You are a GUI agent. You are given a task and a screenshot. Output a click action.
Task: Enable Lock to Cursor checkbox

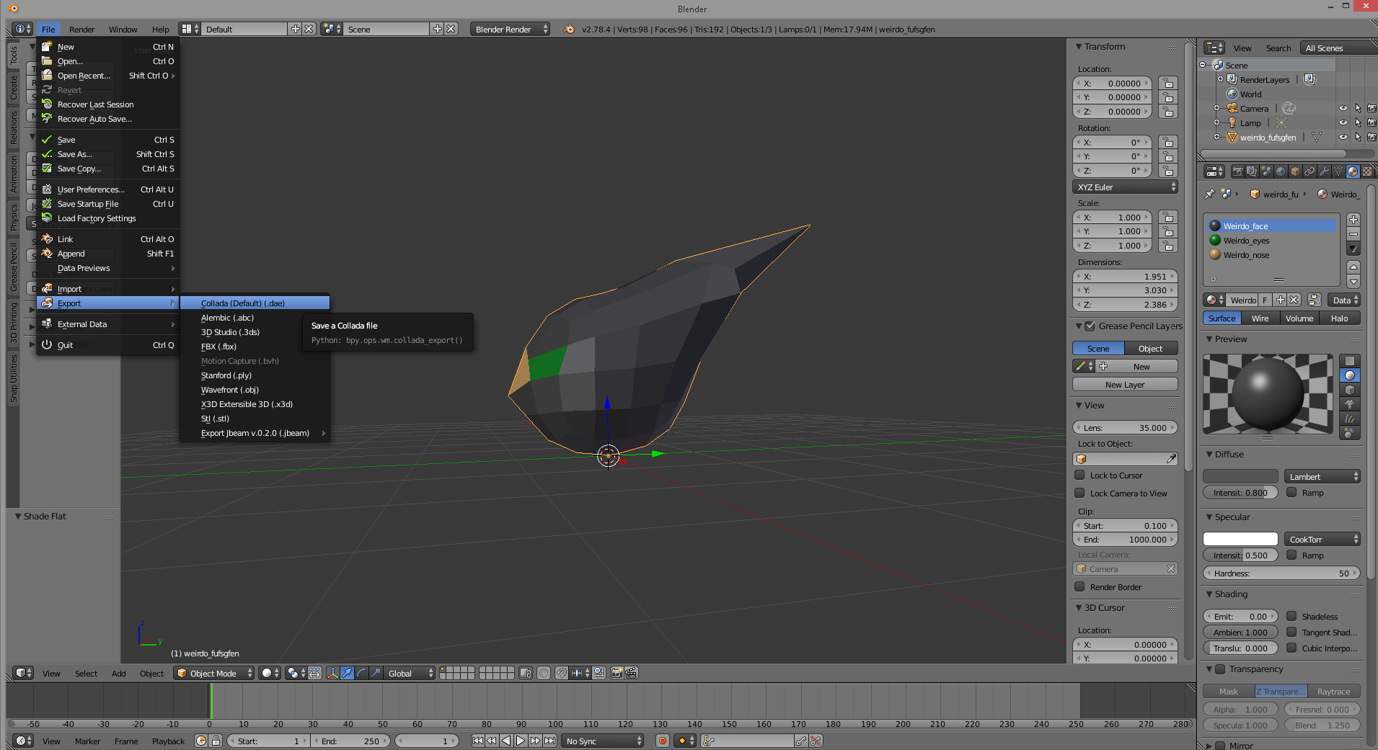coord(1079,476)
